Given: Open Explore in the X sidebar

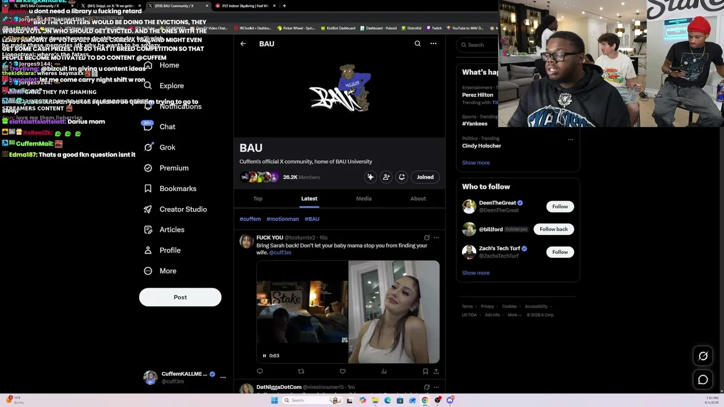Looking at the screenshot, I should pyautogui.click(x=164, y=86).
